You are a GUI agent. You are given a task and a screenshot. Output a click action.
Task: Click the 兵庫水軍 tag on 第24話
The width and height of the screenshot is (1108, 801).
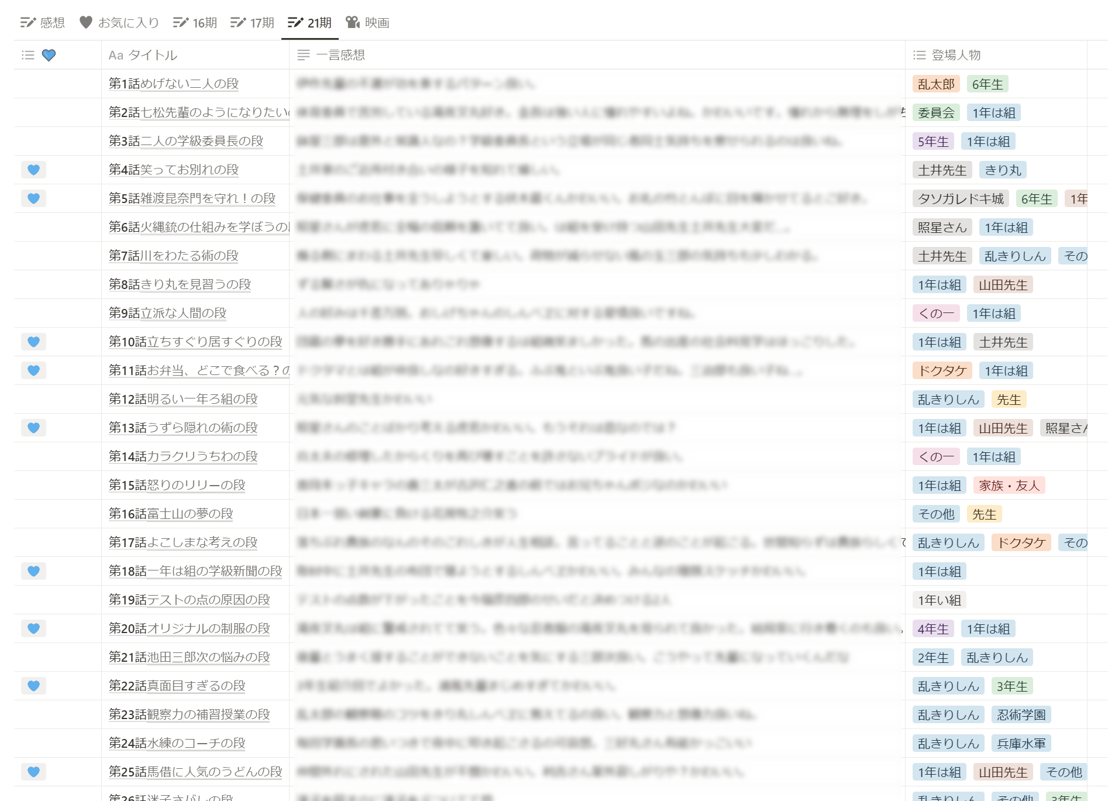click(x=1021, y=744)
